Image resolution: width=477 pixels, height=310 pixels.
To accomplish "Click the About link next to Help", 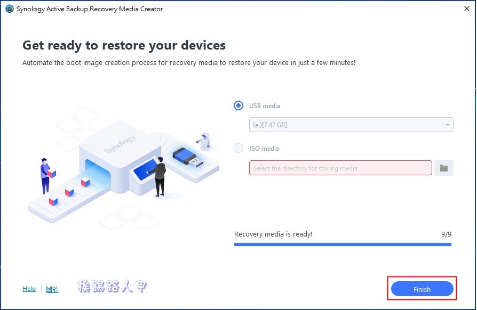I will pos(52,289).
